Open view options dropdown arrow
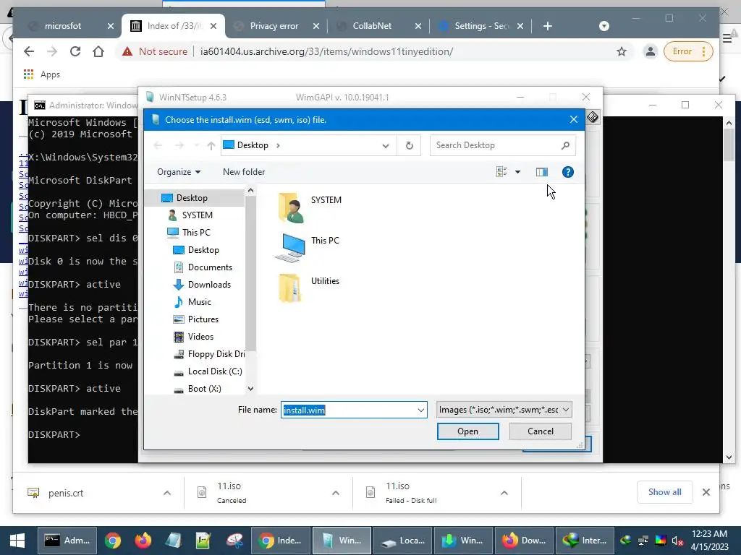The image size is (741, 555). point(518,172)
